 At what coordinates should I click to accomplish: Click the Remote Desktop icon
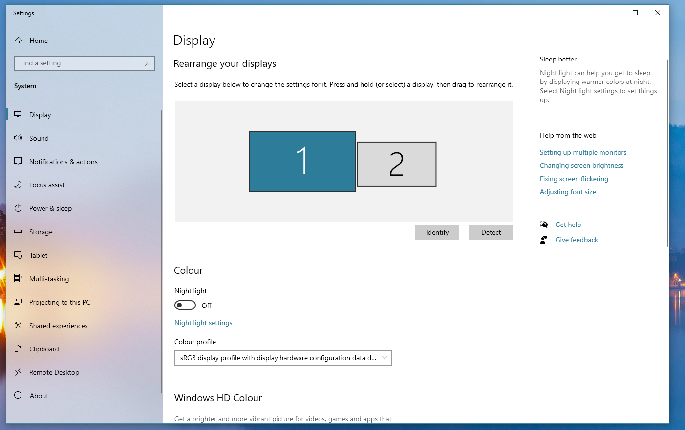coord(18,372)
